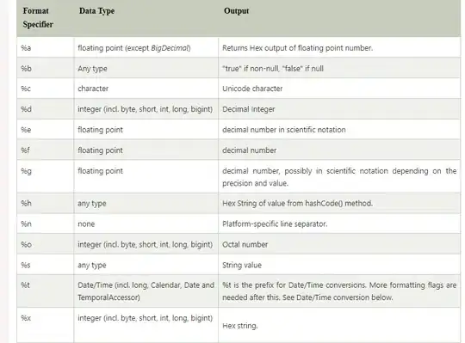Click the Output column header
The image size is (465, 343).
tap(236, 11)
